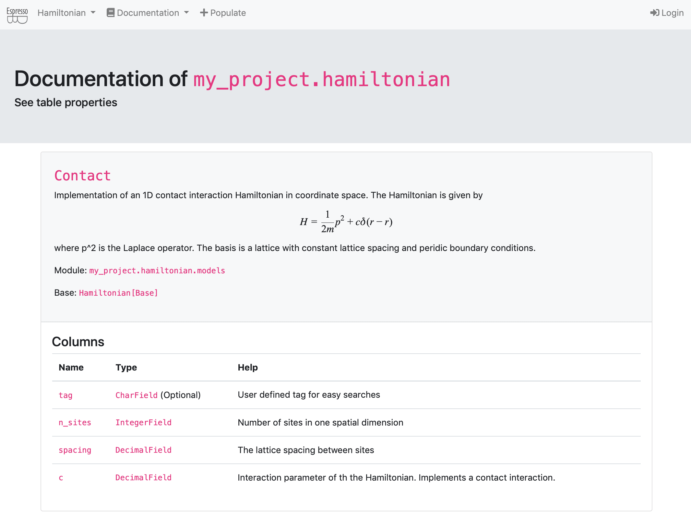This screenshot has height=513, width=691.
Task: Open the IntegerField type link for n_sites
Action: pyautogui.click(x=143, y=422)
